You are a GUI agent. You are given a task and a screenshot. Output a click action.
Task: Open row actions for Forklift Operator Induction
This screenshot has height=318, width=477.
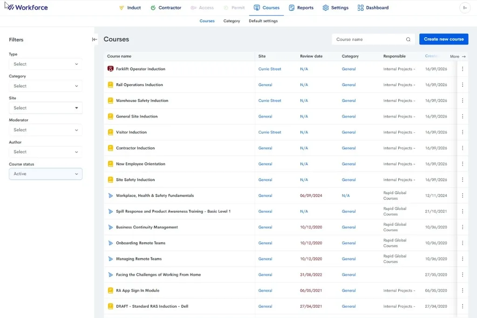tap(463, 69)
